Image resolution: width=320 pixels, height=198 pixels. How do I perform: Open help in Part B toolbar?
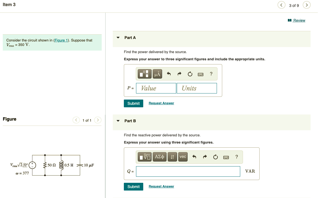pyautogui.click(x=237, y=157)
